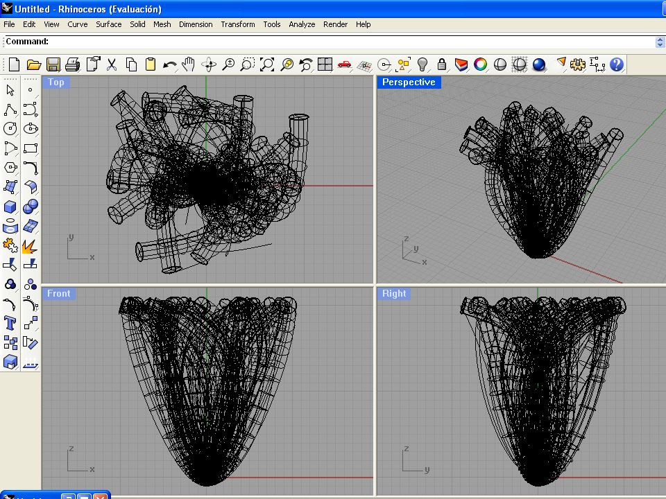
Task: Click the four viewports layout icon
Action: click(x=325, y=64)
